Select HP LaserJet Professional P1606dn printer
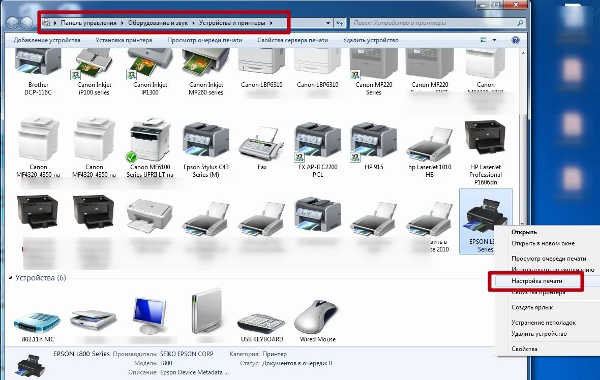The width and height of the screenshot is (600, 380). (485, 152)
